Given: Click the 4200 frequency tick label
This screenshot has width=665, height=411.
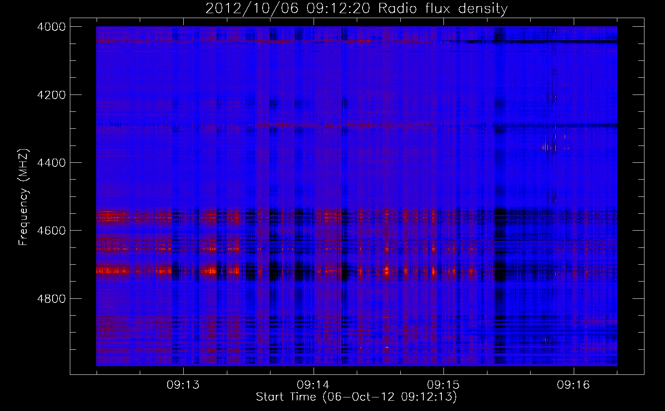Looking at the screenshot, I should tap(51, 95).
